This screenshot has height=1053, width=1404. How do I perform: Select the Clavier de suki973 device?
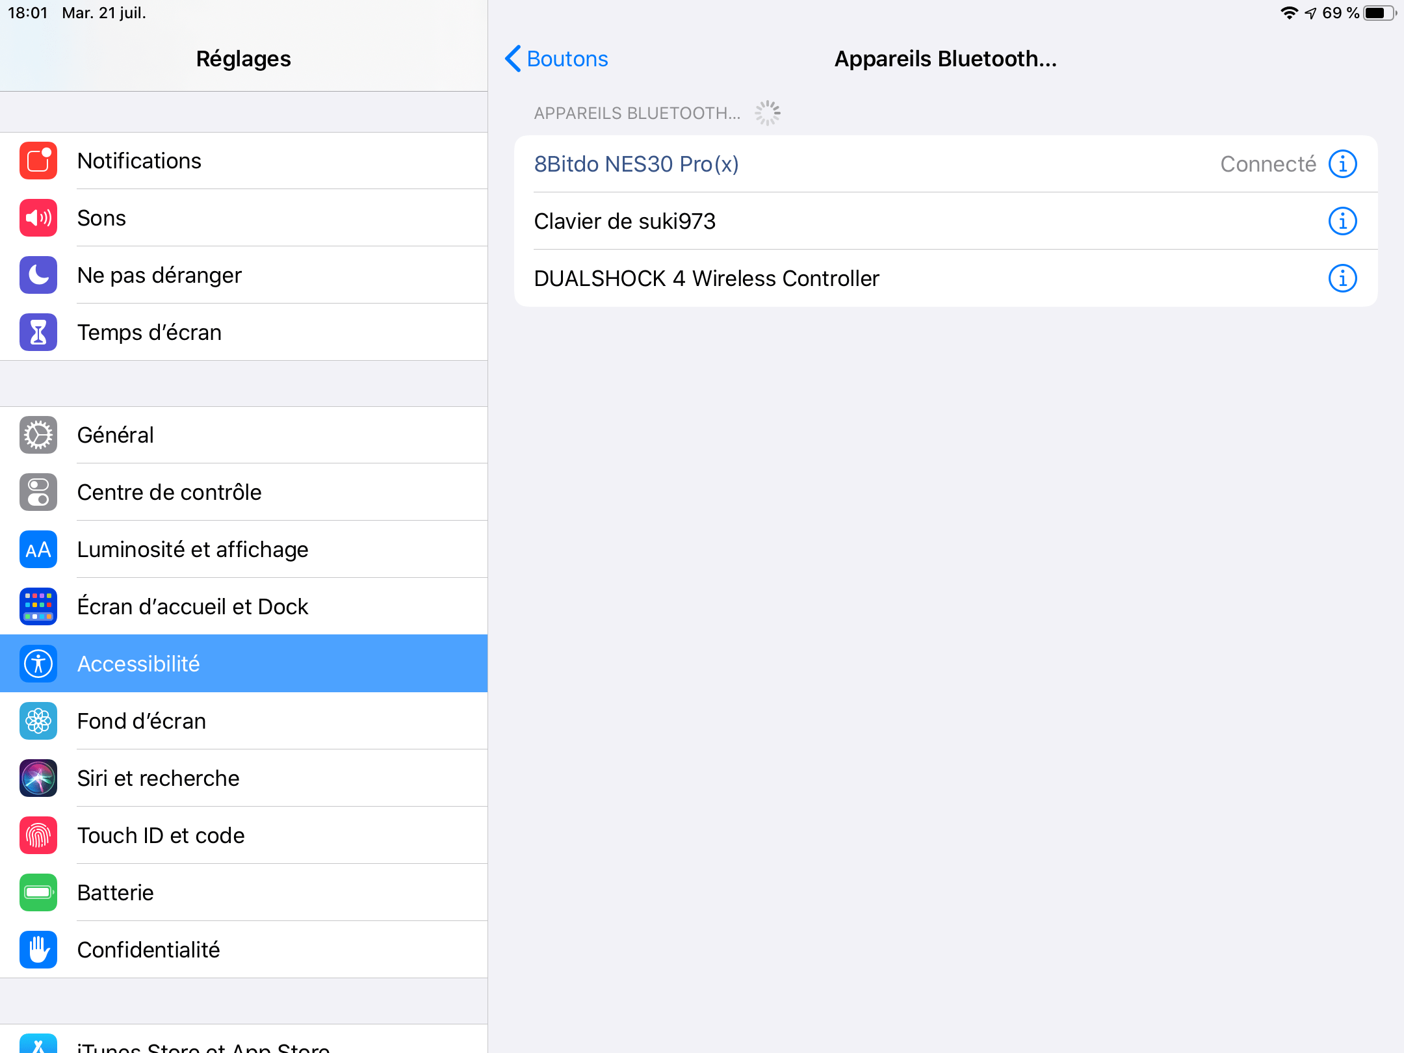click(946, 221)
